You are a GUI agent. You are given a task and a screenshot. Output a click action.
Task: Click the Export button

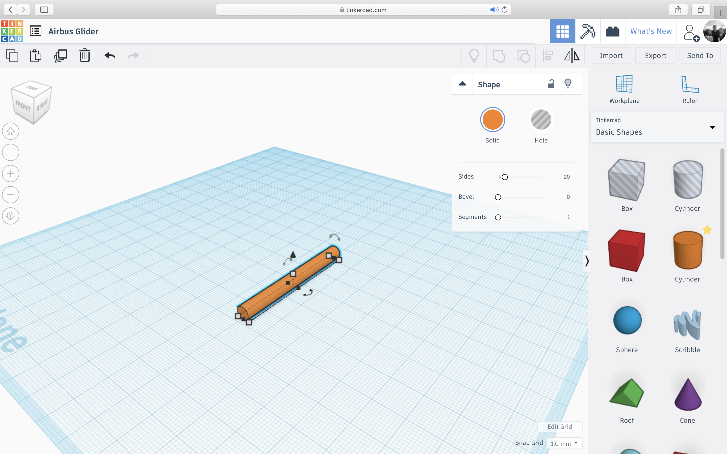point(656,55)
